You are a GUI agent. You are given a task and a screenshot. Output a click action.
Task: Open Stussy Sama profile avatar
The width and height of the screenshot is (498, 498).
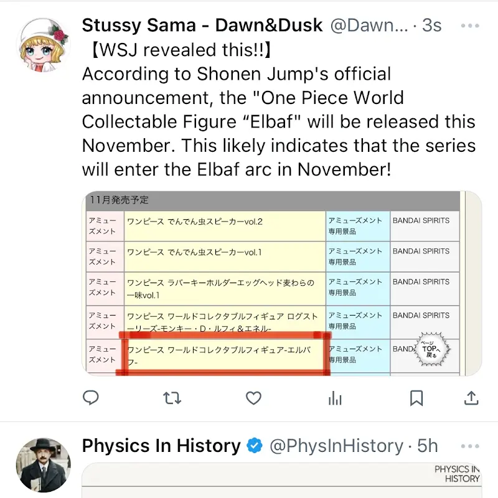pos(44,45)
